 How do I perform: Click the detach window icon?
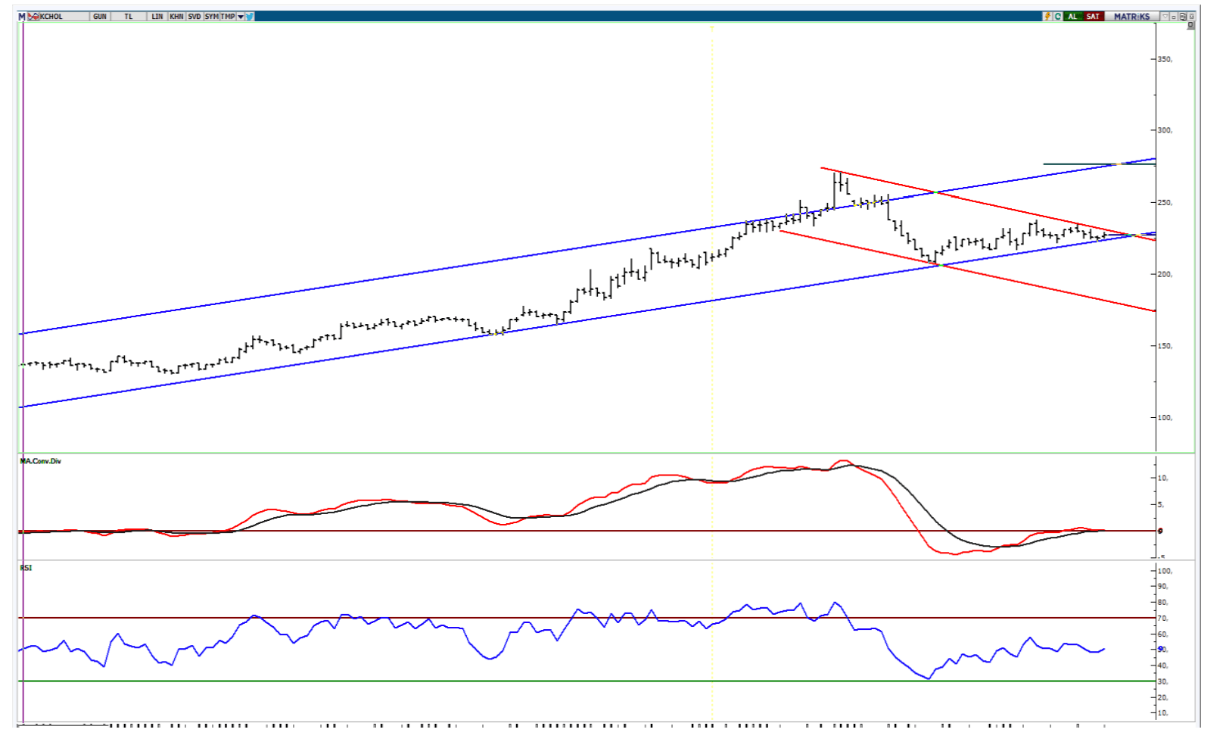1183,16
